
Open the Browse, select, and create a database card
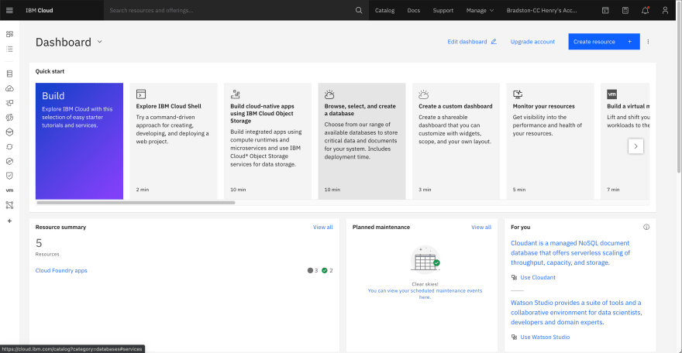click(362, 141)
